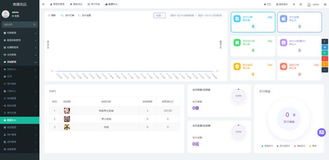This screenshot has height=160, width=329.
Task: Expand the 配置参数管理 sidebar menu
Action: [20, 40]
